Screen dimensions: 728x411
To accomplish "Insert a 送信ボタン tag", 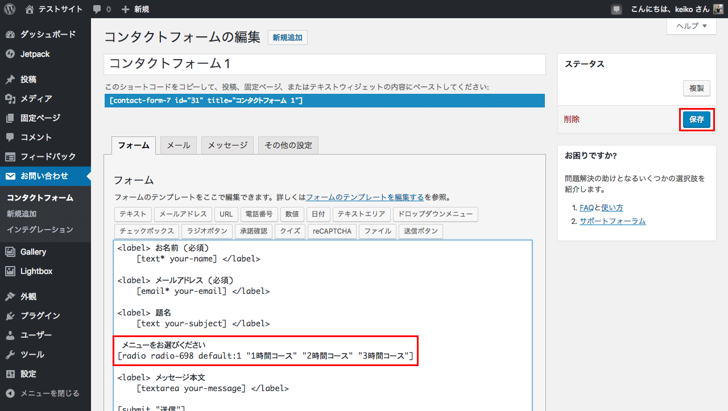I will pos(421,231).
